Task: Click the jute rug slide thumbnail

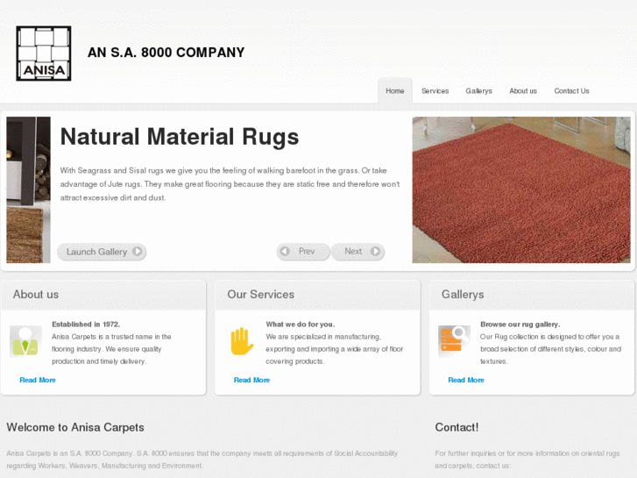Action: point(28,189)
